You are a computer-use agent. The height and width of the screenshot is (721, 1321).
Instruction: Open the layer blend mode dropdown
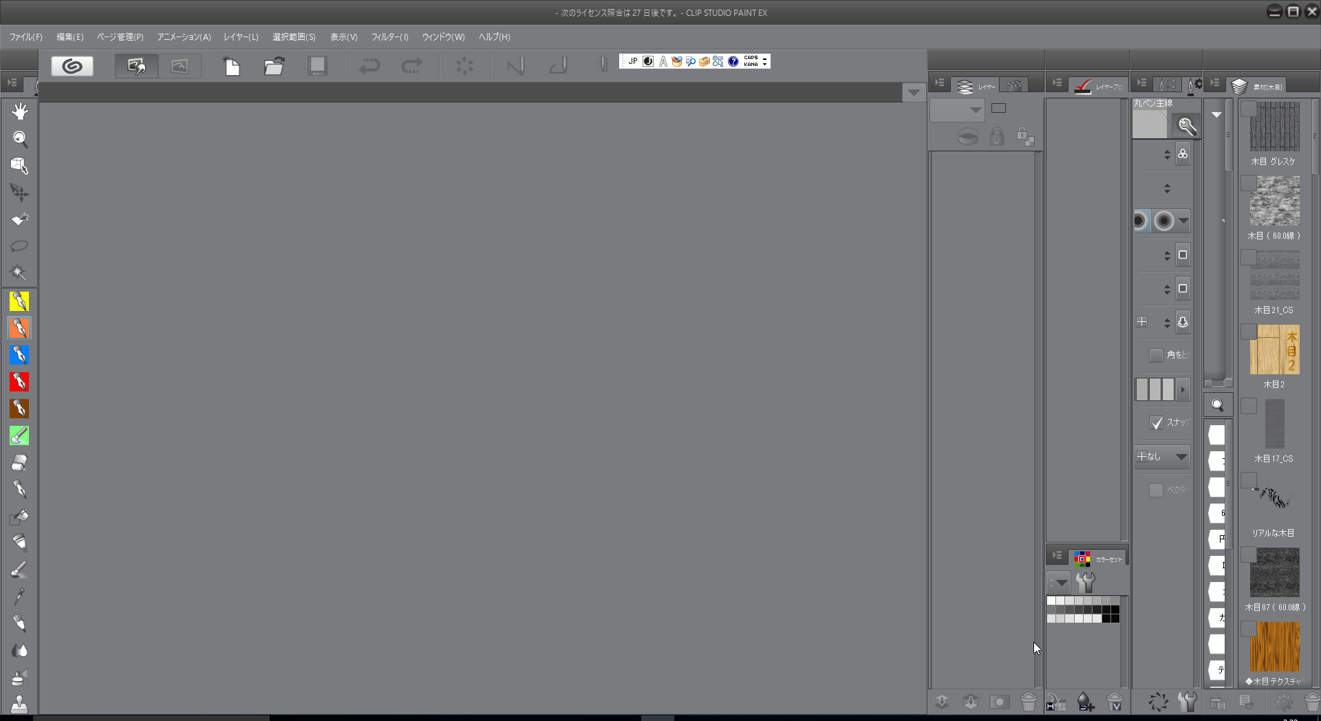click(x=957, y=109)
